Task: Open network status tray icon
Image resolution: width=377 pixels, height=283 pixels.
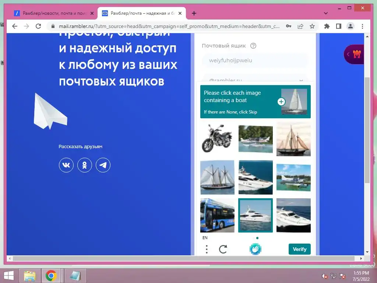Action: (x=334, y=276)
